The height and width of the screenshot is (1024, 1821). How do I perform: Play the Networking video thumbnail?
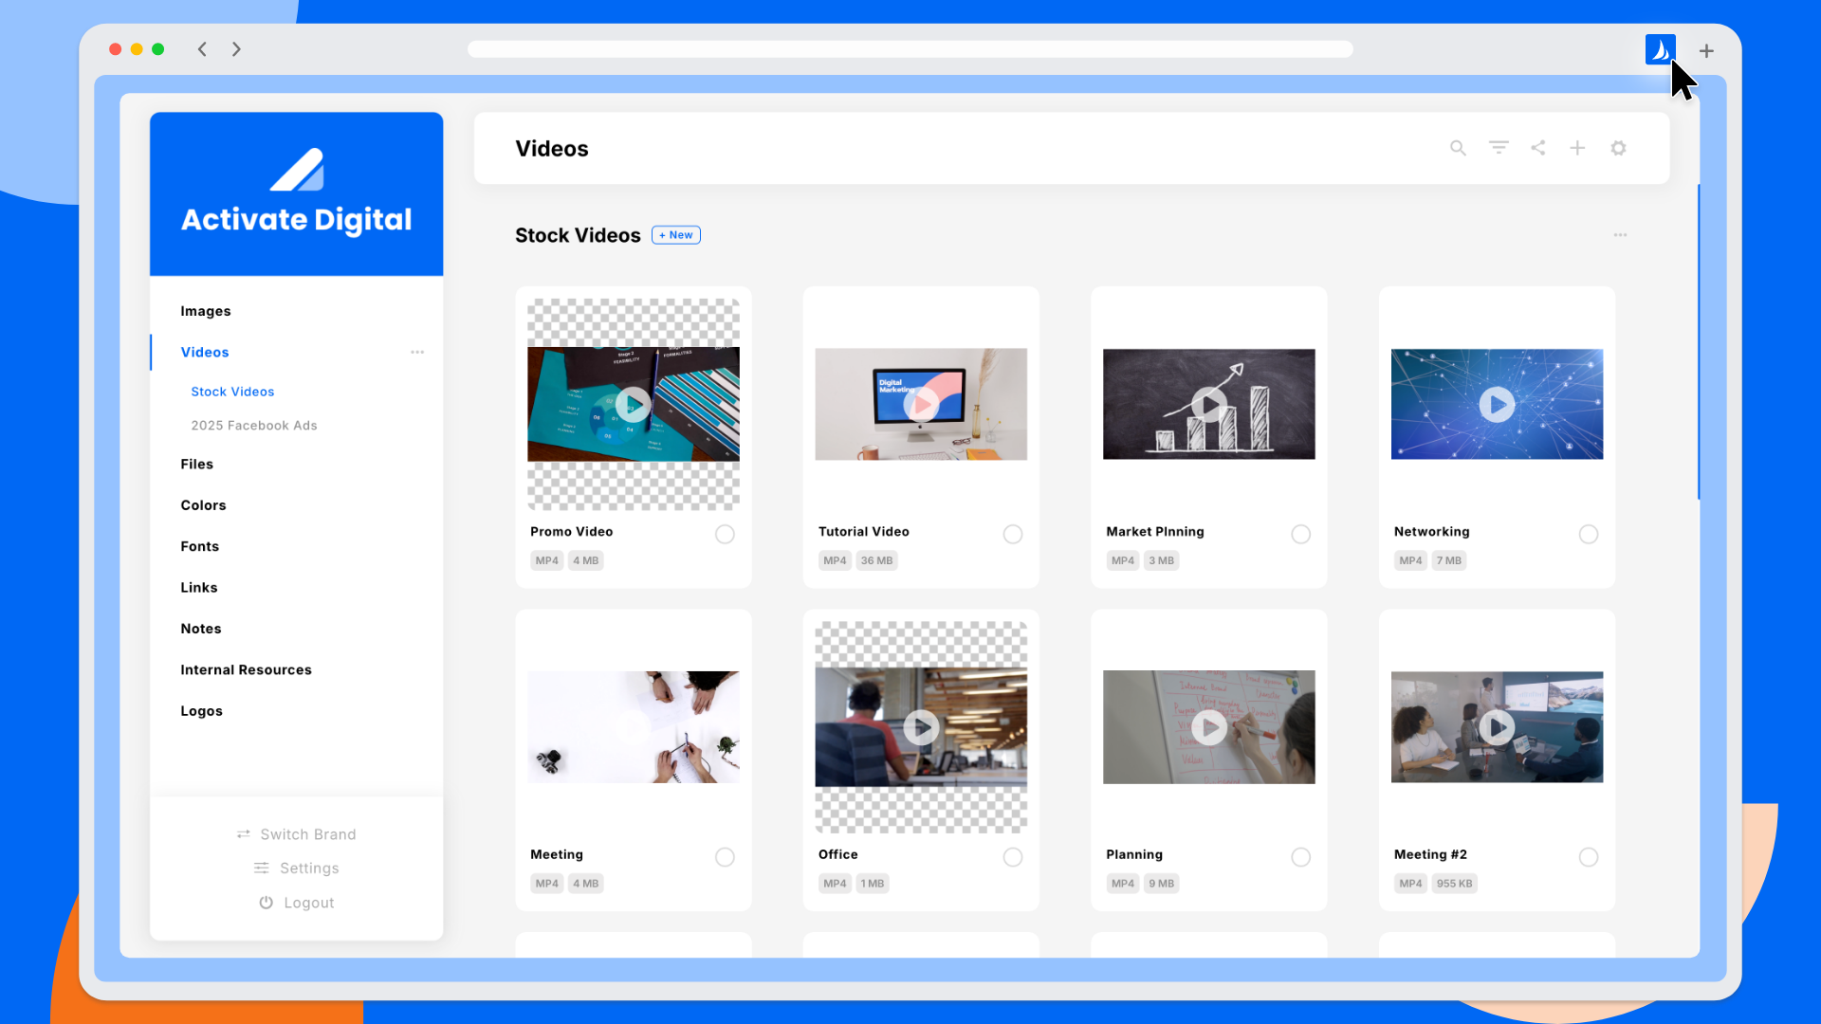tap(1497, 404)
